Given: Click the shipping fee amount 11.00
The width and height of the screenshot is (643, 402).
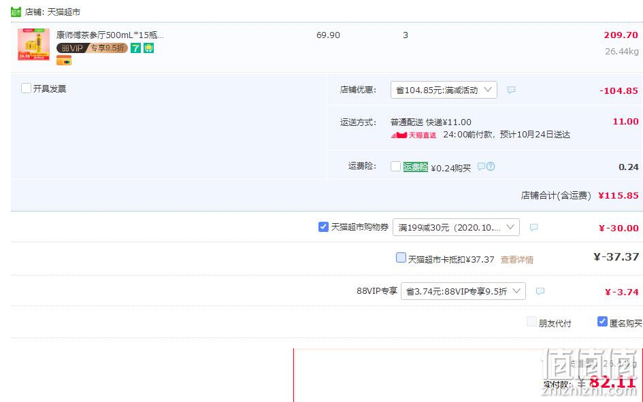Looking at the screenshot, I should click(625, 121).
